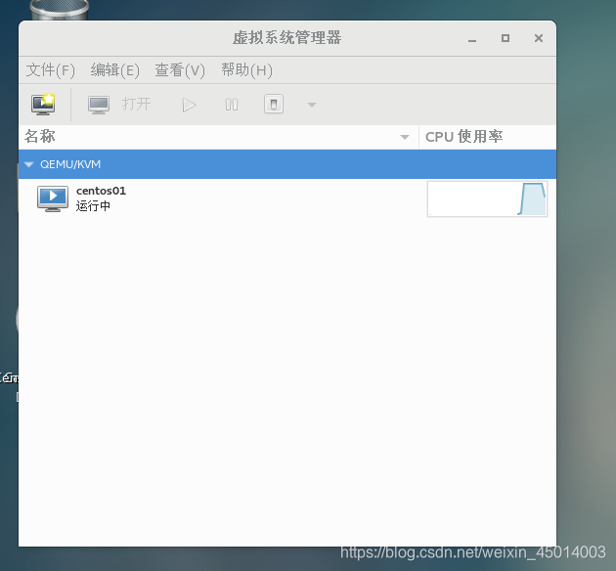The image size is (616, 571).
Task: Collapse the QEMU/KVM connection triangle
Action: point(28,164)
